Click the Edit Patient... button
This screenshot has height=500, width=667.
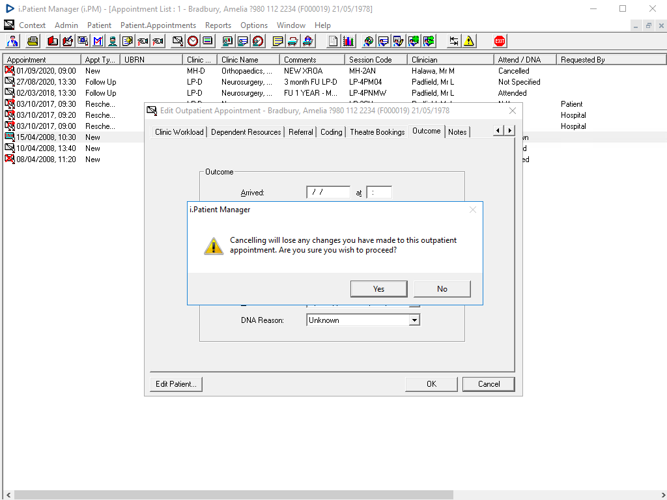tap(176, 384)
